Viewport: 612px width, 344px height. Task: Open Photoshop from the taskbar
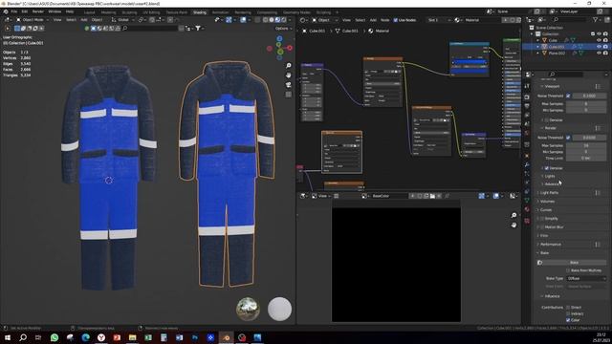coord(195,337)
